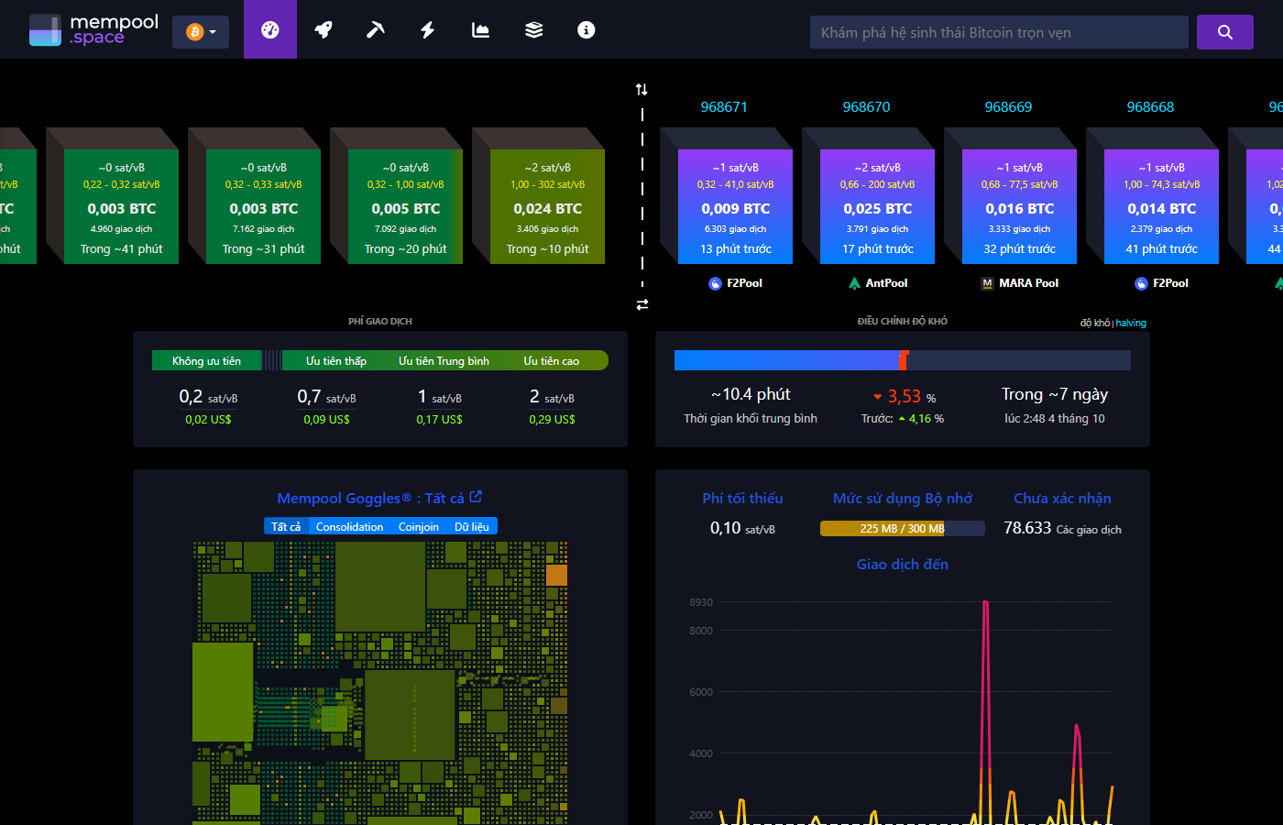Toggle block time ordering up-down arrows
Image resolution: width=1283 pixels, height=825 pixels.
(641, 89)
